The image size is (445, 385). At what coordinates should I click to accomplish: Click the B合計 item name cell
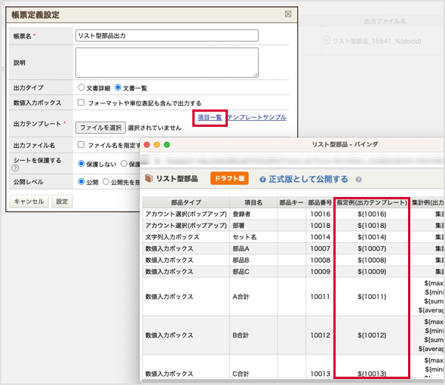253,335
